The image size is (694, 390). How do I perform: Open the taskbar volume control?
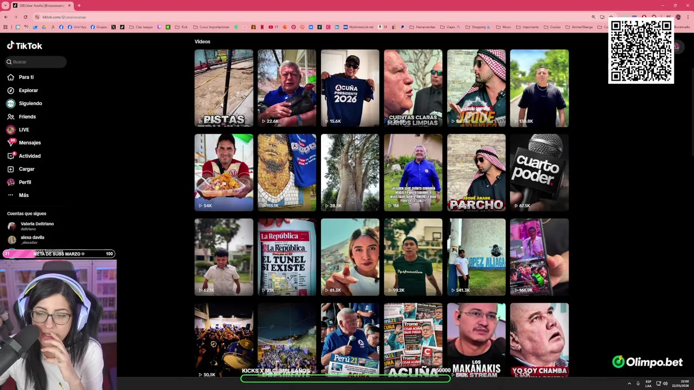point(665,383)
